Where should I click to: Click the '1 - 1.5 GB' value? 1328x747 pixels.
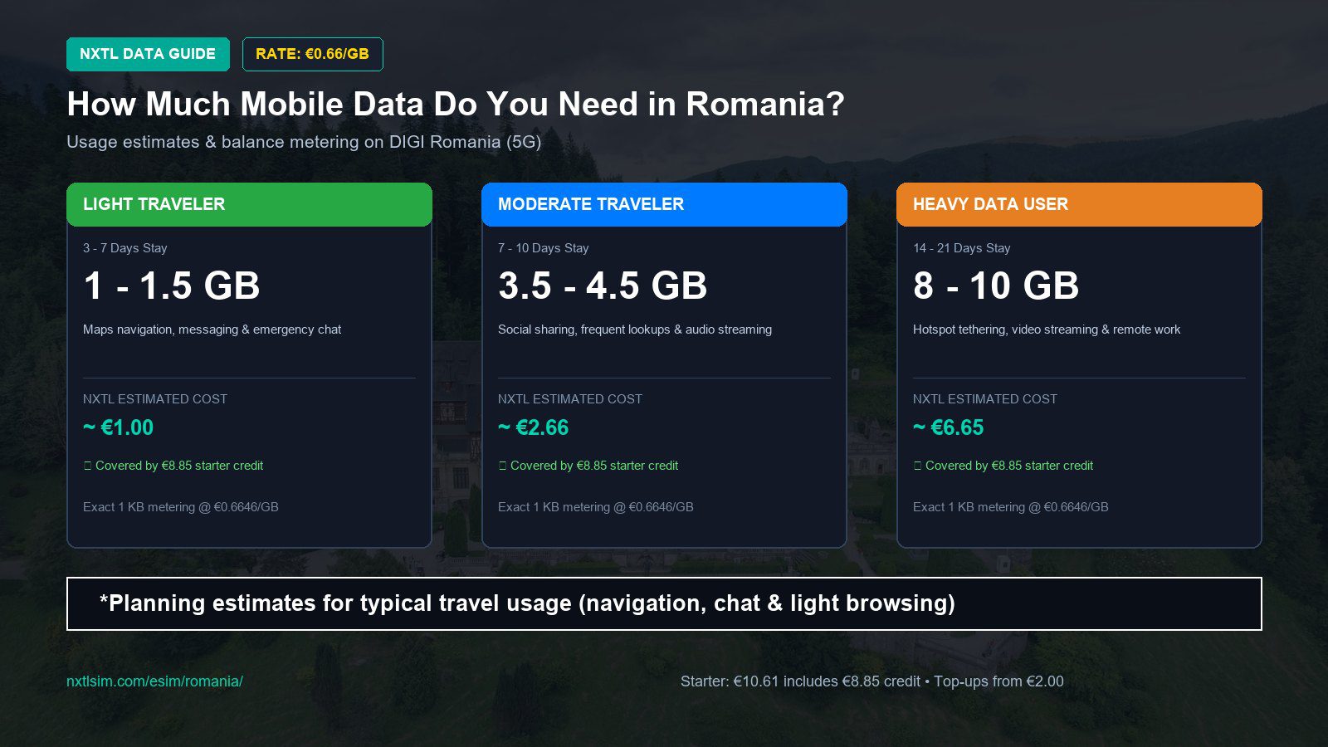point(172,286)
